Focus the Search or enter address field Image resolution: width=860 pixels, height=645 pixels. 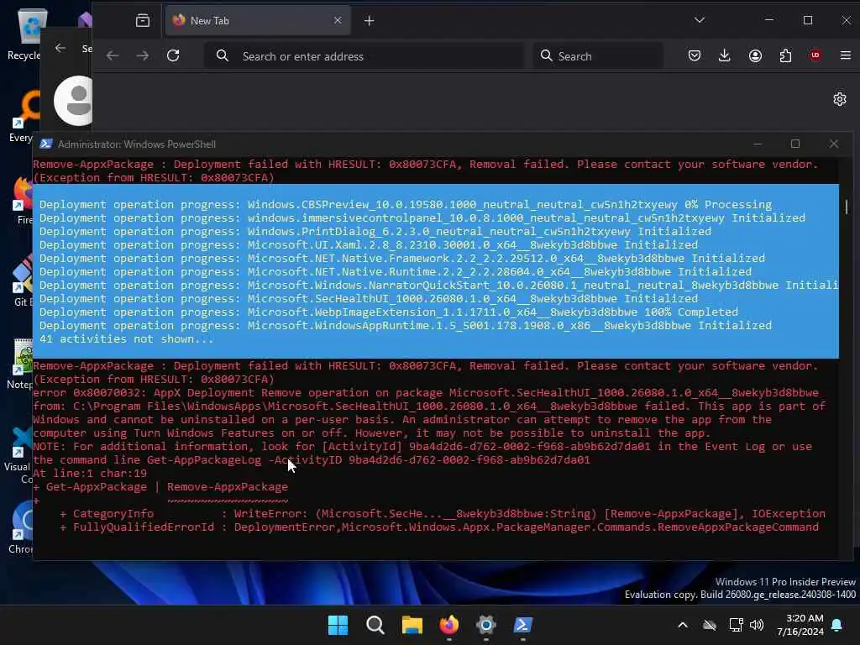(364, 56)
